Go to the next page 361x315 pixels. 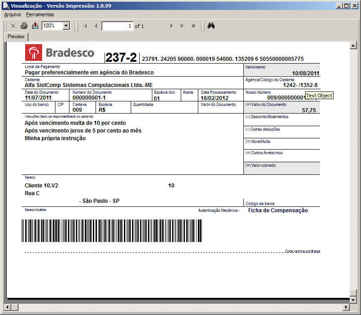(172, 26)
